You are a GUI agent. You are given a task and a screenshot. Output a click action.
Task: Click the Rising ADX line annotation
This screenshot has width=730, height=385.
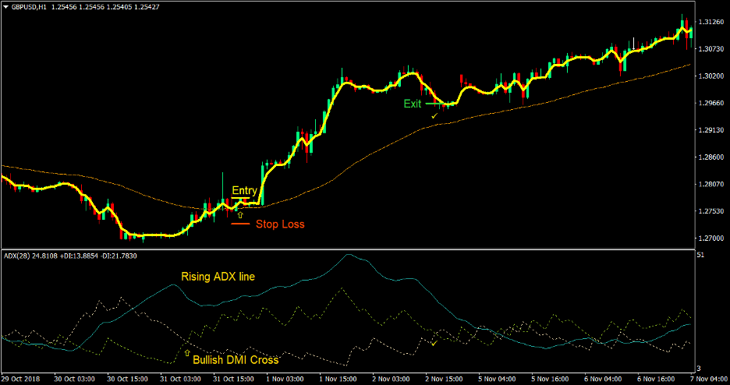point(218,276)
